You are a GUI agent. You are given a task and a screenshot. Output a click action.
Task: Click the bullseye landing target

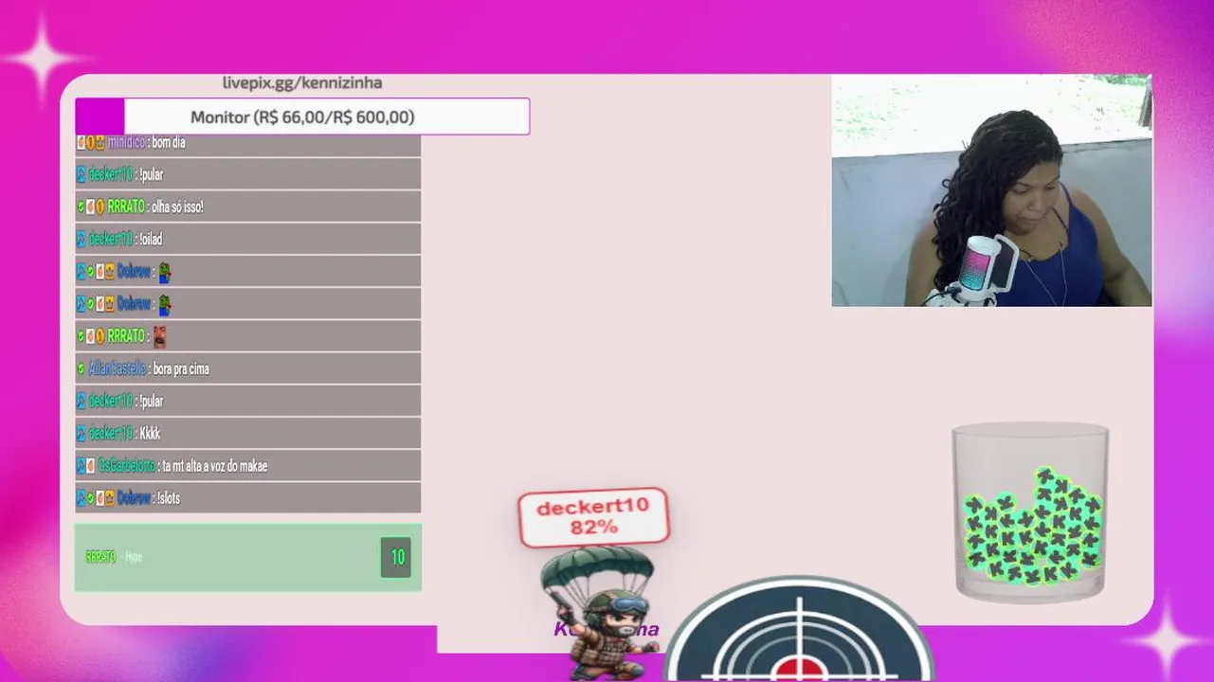tap(800, 630)
